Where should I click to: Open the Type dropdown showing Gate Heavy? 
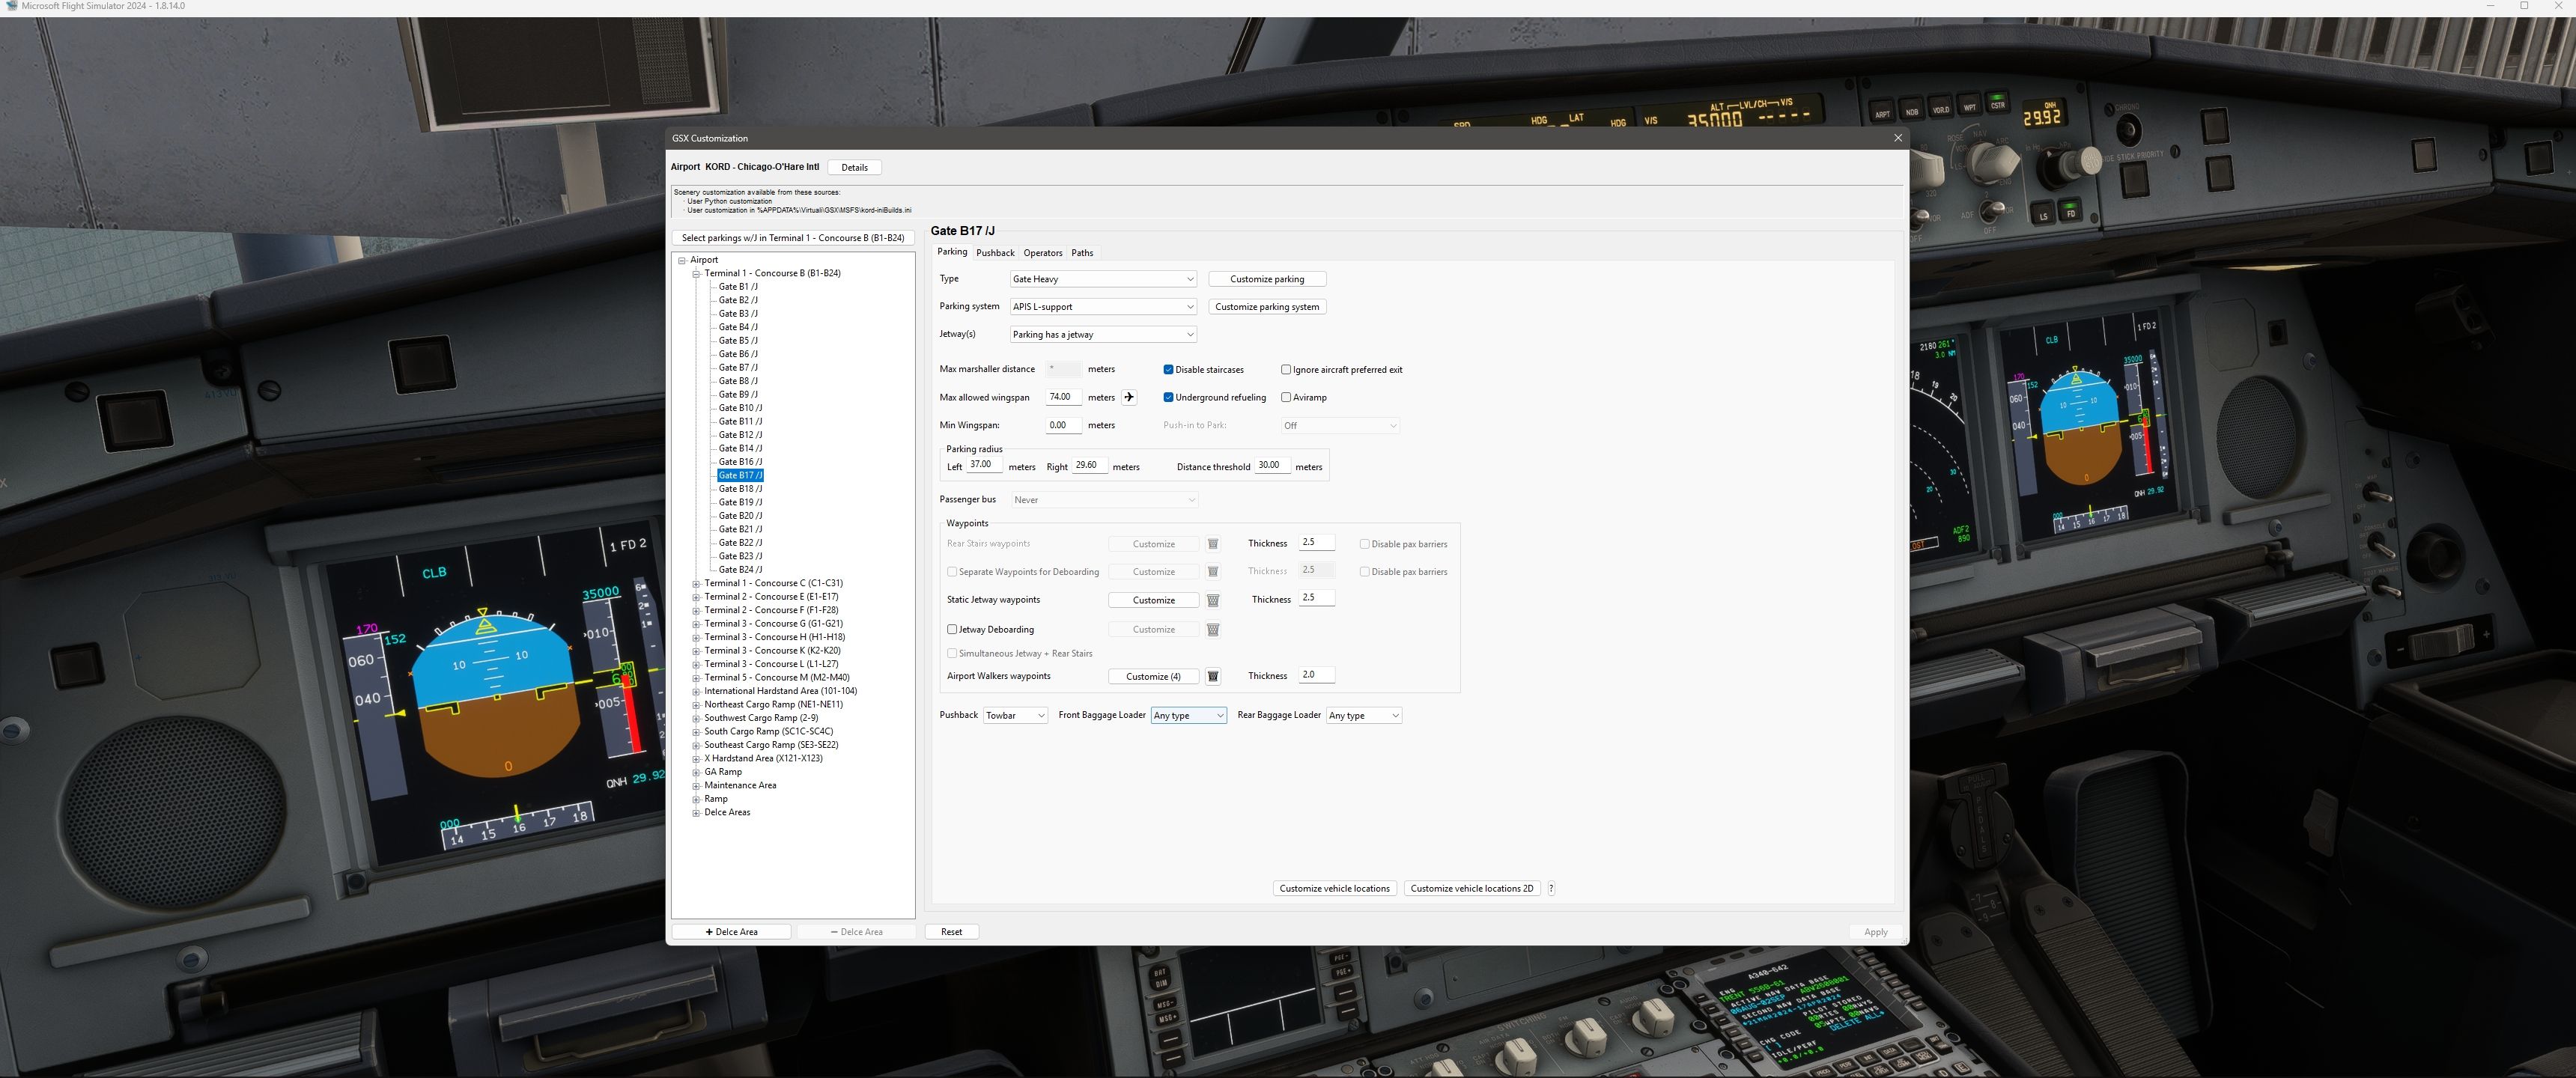tap(1103, 279)
